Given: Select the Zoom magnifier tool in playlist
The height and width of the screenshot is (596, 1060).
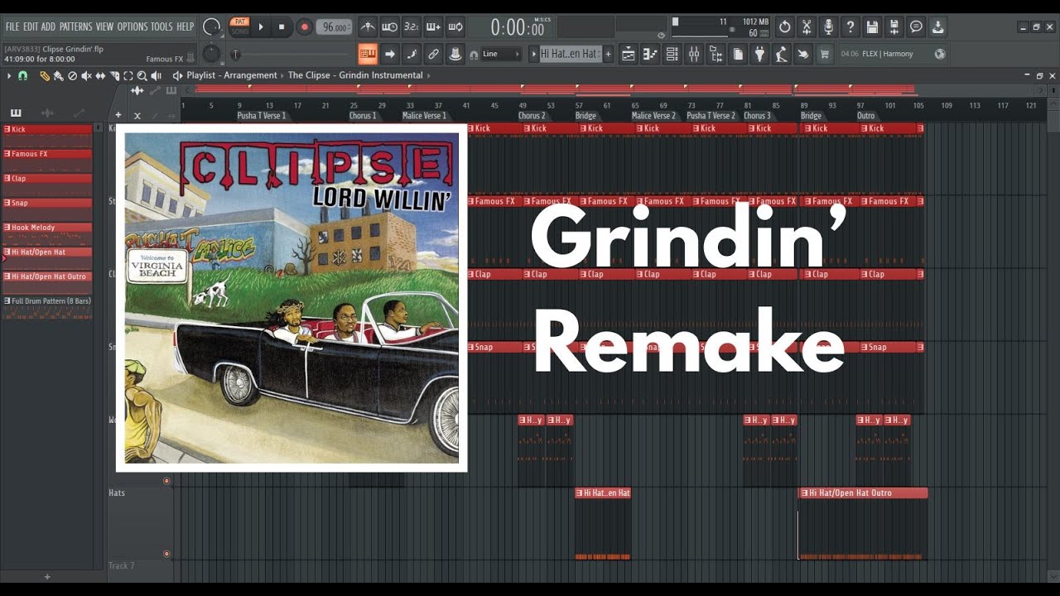Looking at the screenshot, I should 142,75.
